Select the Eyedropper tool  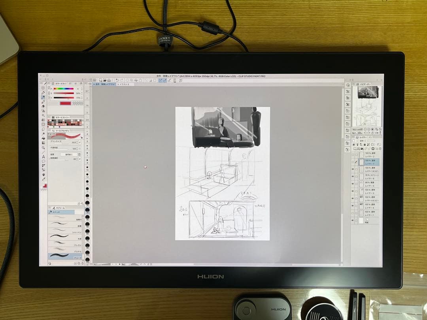43,179
